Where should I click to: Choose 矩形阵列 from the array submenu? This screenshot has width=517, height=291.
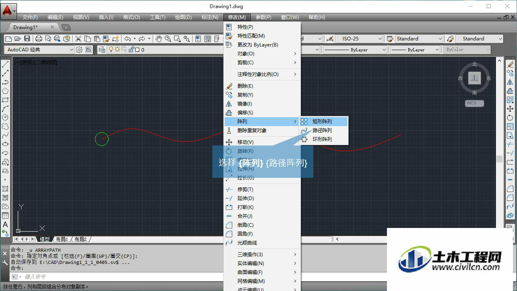324,121
